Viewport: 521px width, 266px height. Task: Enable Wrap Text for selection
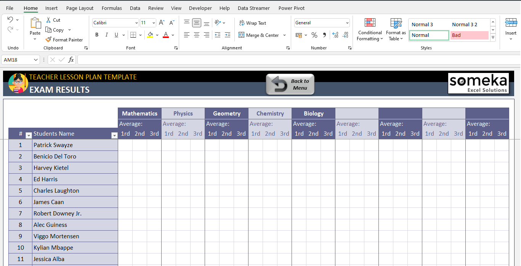(x=253, y=23)
